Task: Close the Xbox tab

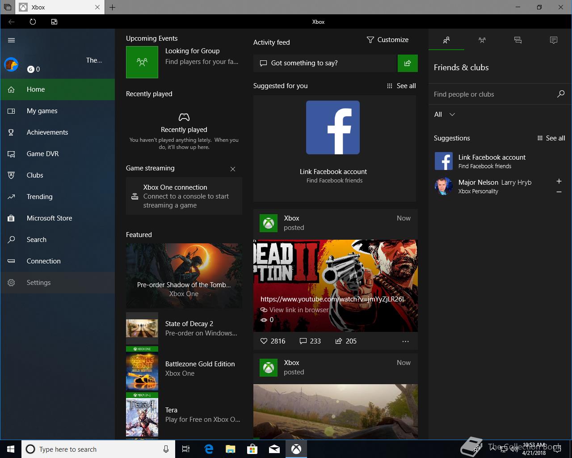Action: coord(97,7)
